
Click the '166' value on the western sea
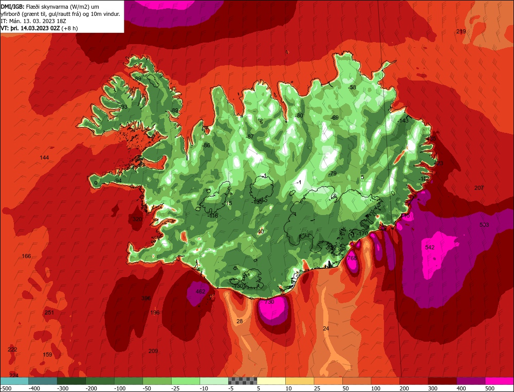click(26, 256)
